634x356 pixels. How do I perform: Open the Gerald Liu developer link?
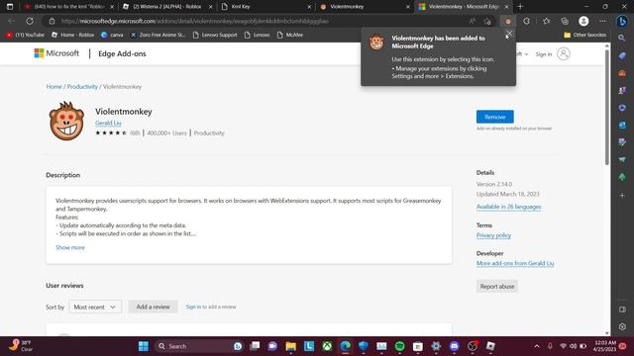[x=108, y=123]
